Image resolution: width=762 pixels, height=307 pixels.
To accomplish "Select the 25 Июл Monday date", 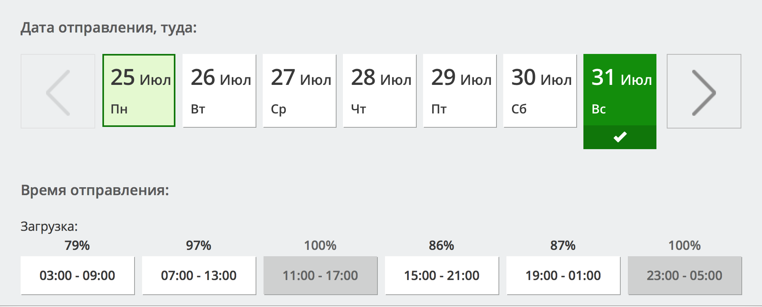I will pyautogui.click(x=139, y=91).
